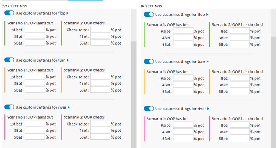This screenshot has width=277, height=148.
Task: Expand OOP flop settings arrow
Action: pyautogui.click(x=68, y=13)
